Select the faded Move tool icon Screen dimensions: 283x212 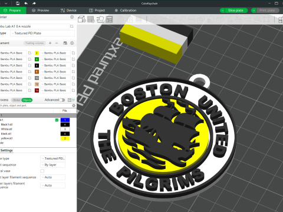[154, 19]
